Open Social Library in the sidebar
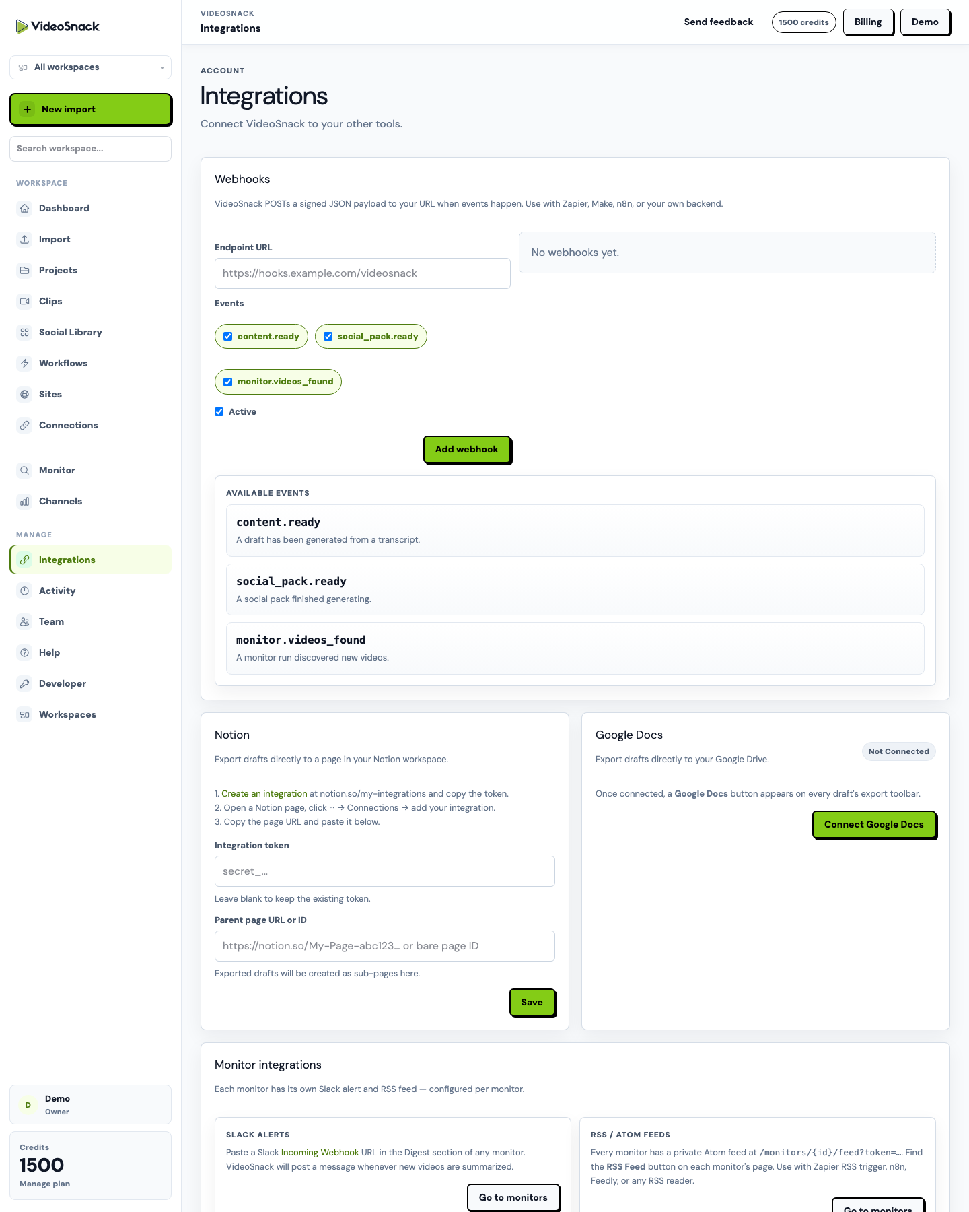This screenshot has width=969, height=1212. [x=90, y=332]
